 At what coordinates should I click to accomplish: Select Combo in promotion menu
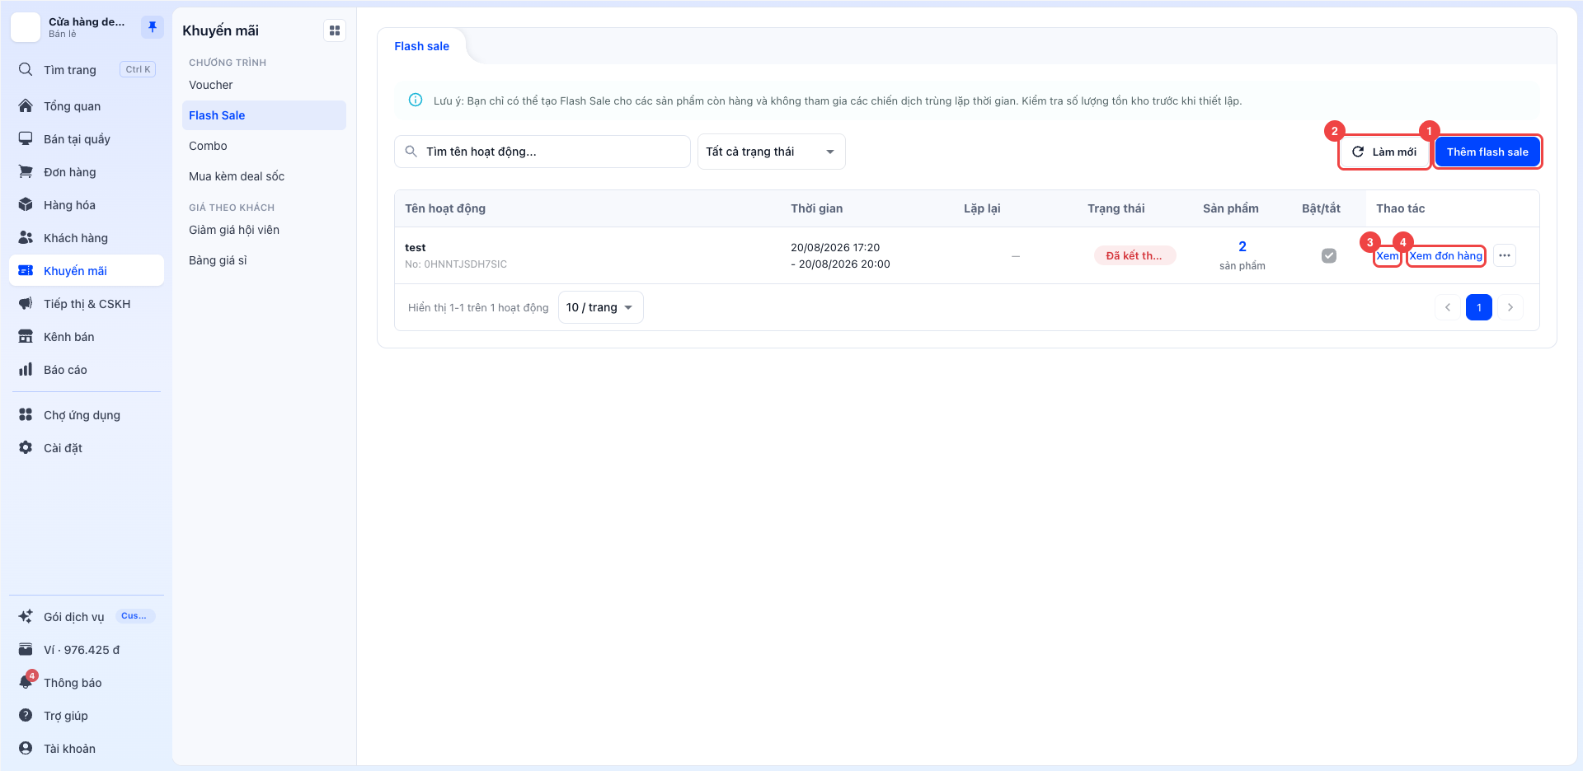[264, 146]
